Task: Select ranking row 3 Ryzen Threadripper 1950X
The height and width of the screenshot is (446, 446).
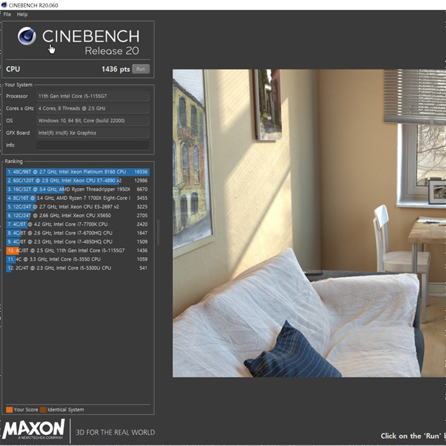Action: tap(77, 190)
